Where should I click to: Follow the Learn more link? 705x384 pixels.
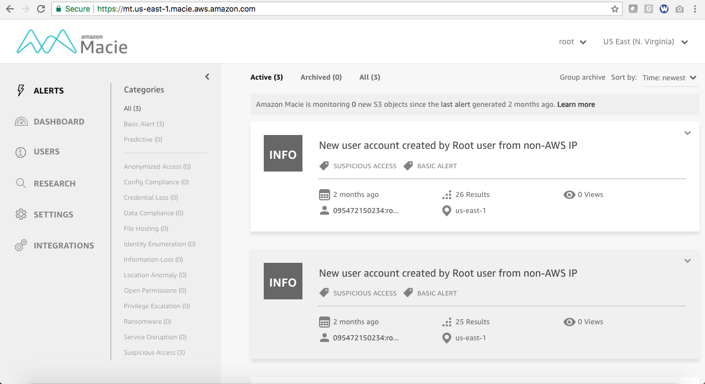(x=576, y=105)
